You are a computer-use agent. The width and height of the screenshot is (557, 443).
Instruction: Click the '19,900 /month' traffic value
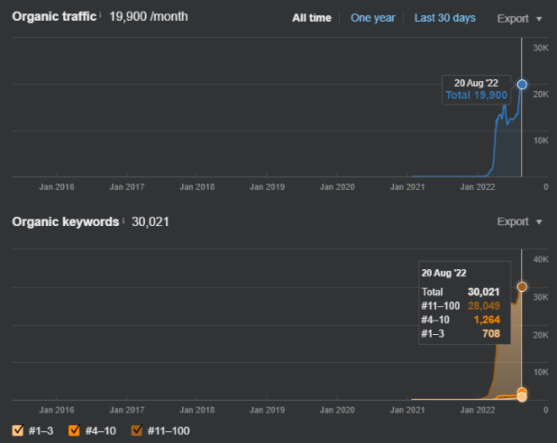149,17
